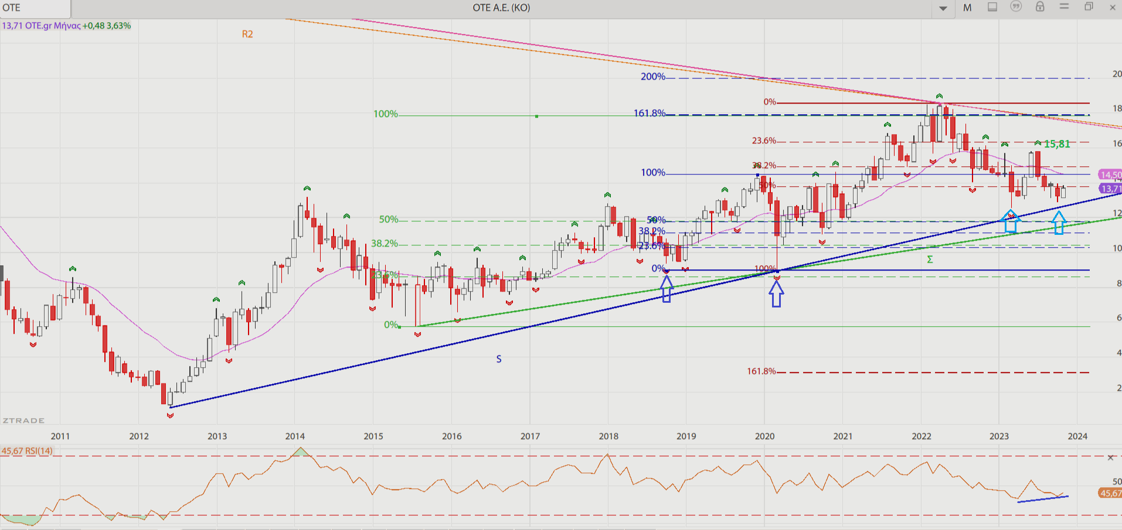
Task: Close the OTE chart window
Action: 1113,8
